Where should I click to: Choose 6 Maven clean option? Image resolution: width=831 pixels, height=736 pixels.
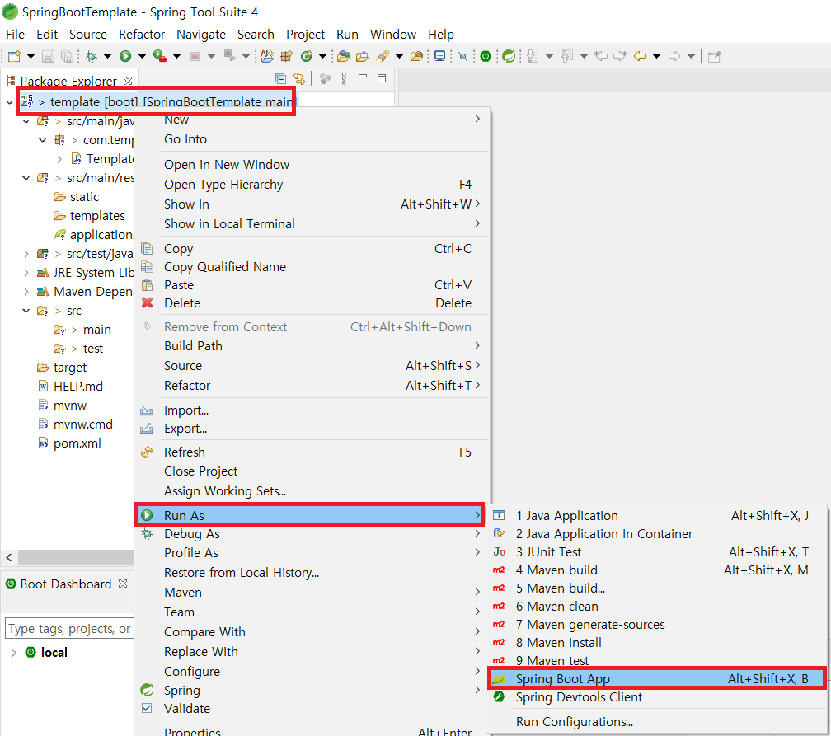point(656,606)
